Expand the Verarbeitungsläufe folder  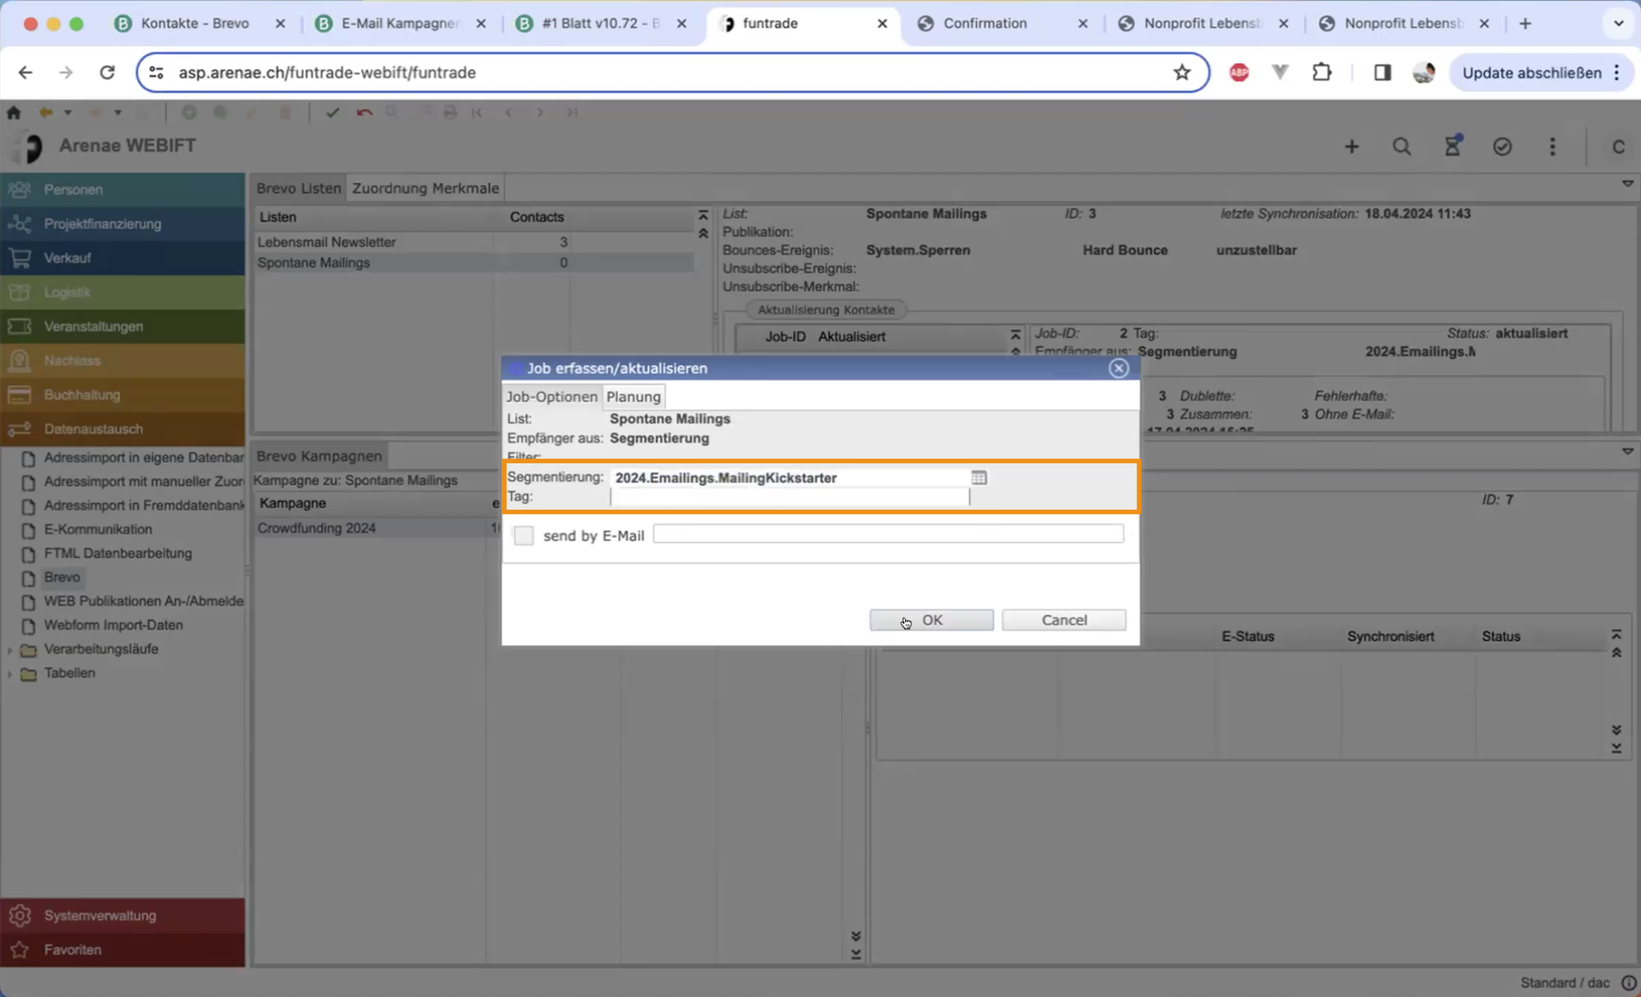(10, 649)
